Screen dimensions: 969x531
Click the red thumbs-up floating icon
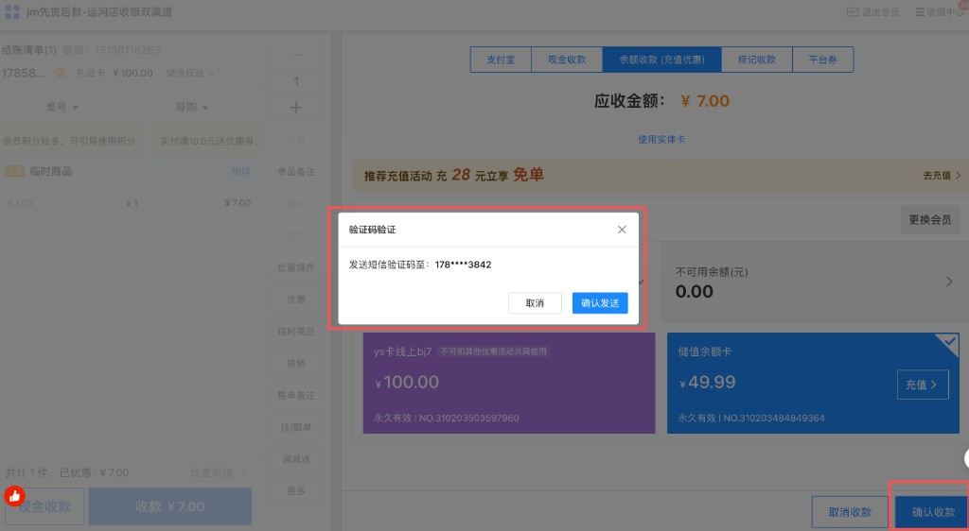[13, 495]
